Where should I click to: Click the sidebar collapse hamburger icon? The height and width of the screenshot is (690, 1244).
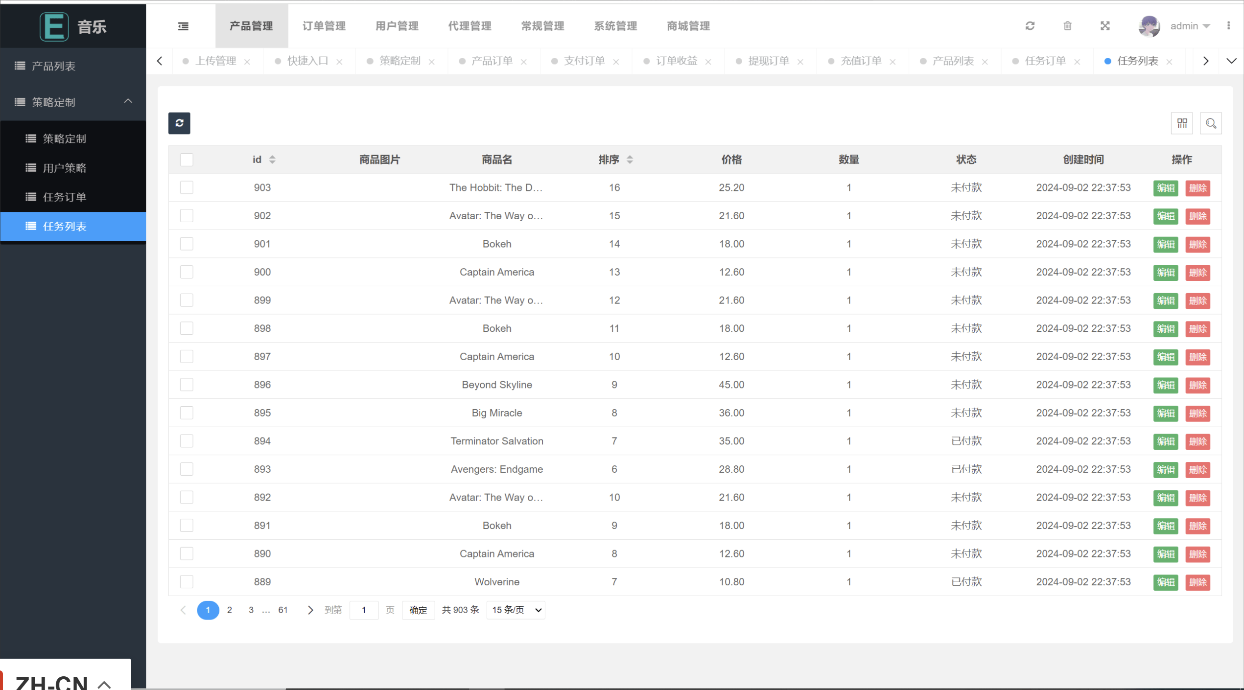tap(183, 26)
